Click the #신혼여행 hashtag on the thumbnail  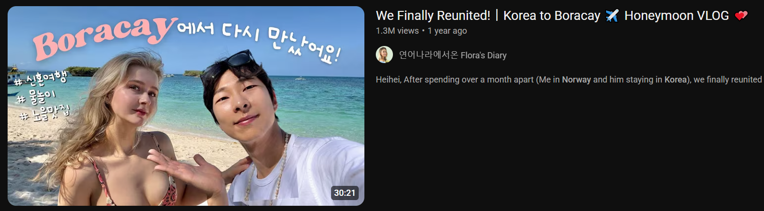click(x=39, y=79)
